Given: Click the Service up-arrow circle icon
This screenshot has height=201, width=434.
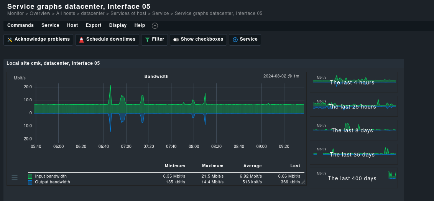Looking at the screenshot, I should (x=235, y=40).
